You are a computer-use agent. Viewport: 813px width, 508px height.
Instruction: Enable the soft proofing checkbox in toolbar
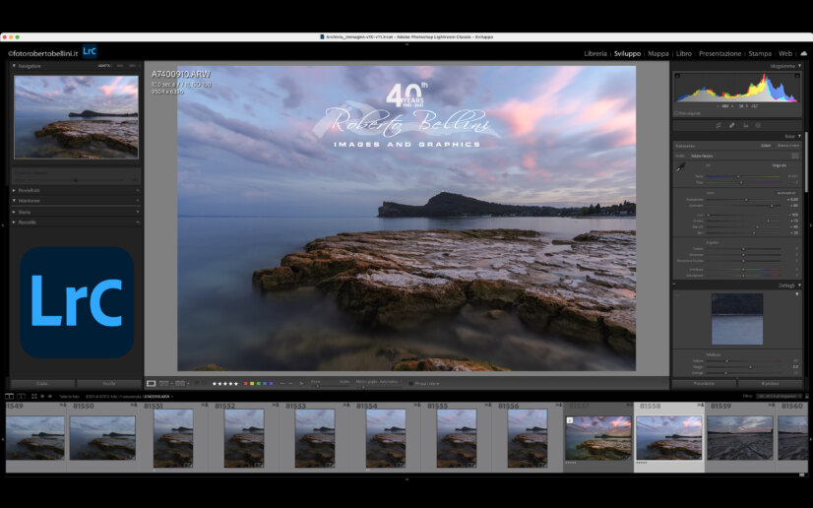(410, 384)
